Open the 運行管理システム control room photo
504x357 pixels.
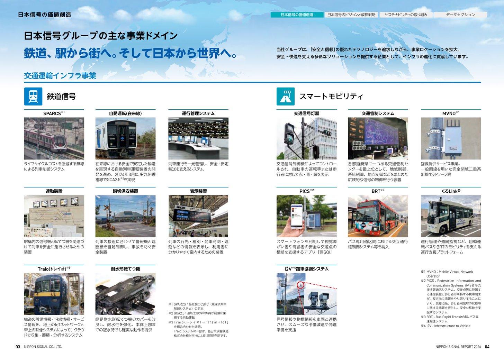pos(198,138)
